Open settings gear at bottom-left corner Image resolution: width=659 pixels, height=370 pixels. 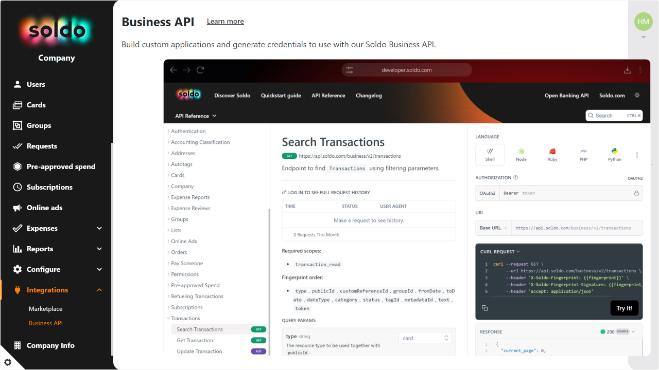[8, 362]
